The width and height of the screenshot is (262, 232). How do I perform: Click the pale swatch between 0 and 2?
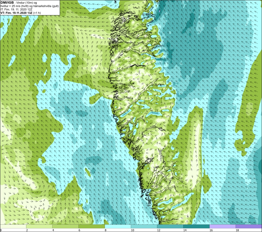[13, 226]
